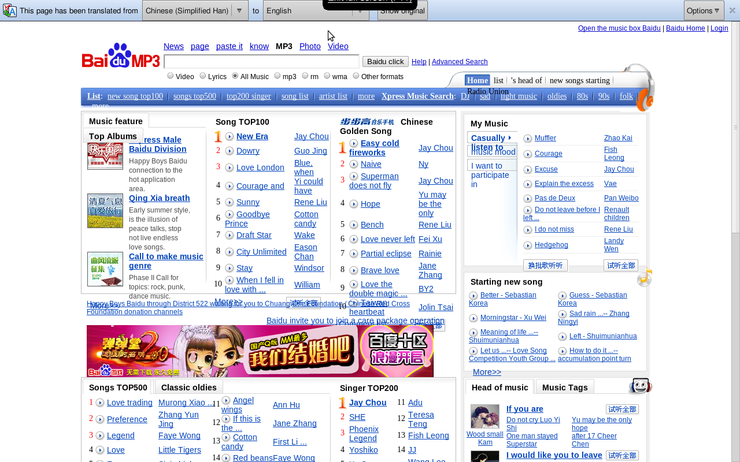
Task: Play the song Muffler in My Music
Action: coord(528,139)
